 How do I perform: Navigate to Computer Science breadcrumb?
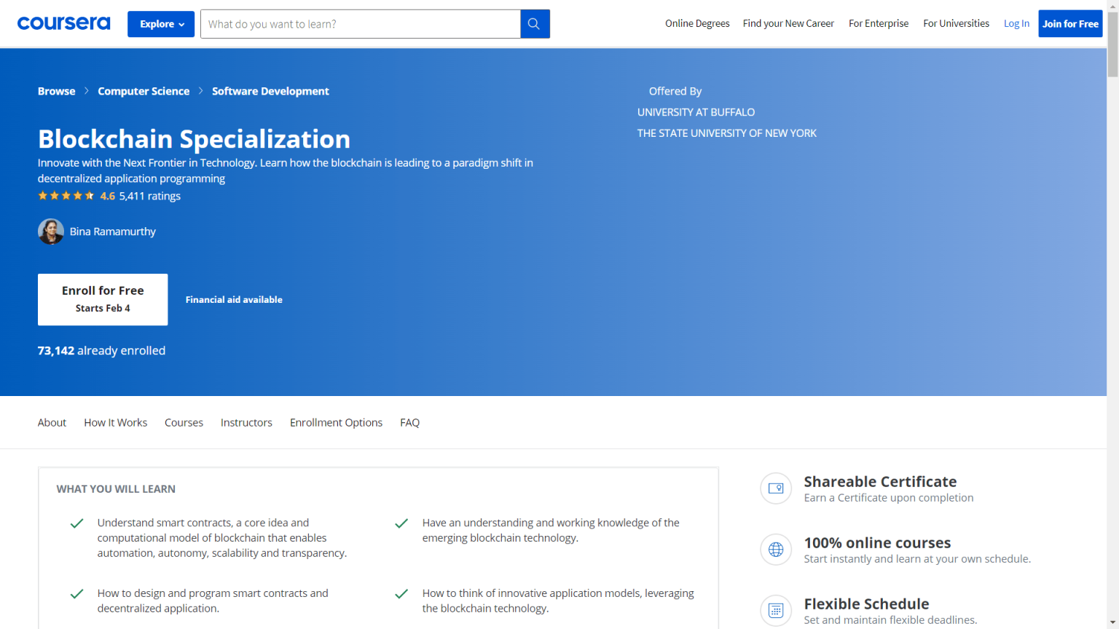[x=144, y=91]
